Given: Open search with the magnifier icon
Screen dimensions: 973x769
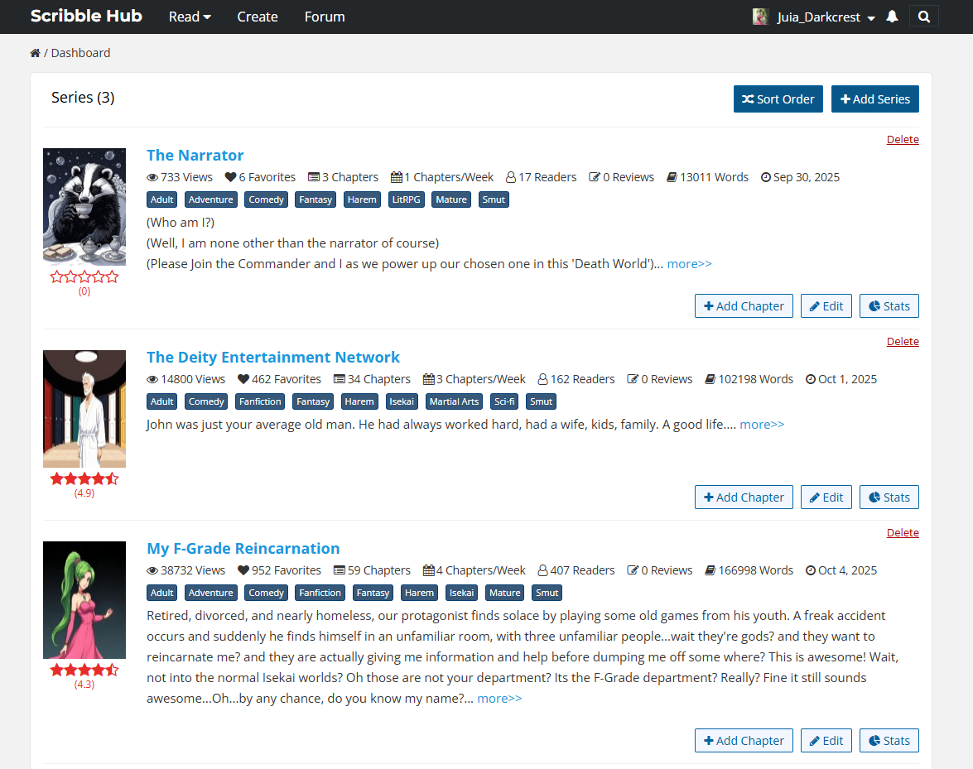Looking at the screenshot, I should tap(923, 17).
